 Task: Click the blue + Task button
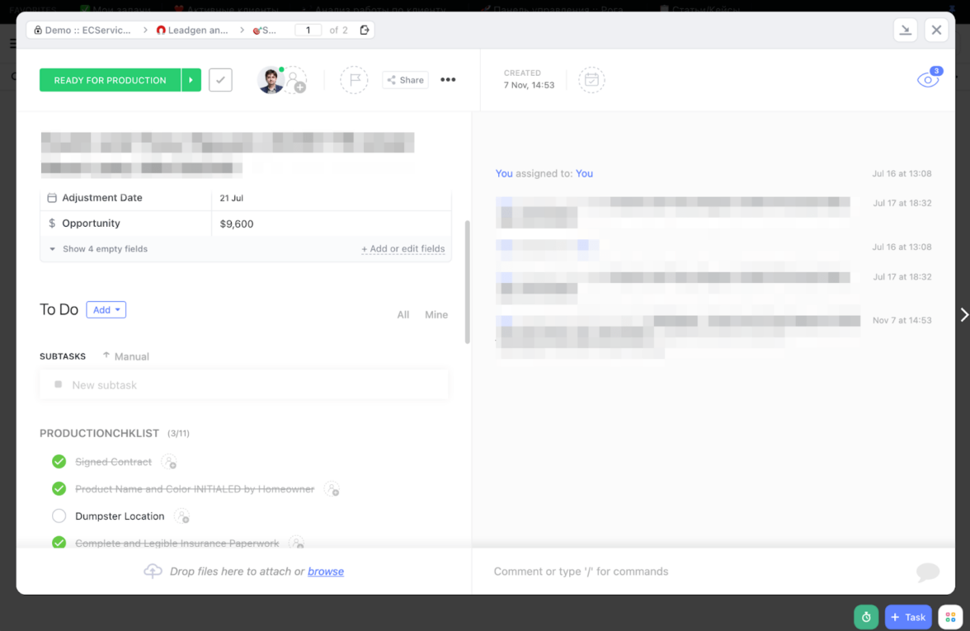coord(908,617)
